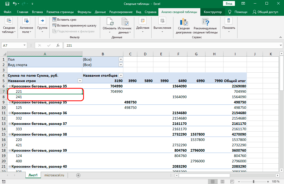Image resolution: width=284 pixels, height=184 pixels.
Task: Switch to the Конструктор ribbon tab
Action: (x=213, y=12)
